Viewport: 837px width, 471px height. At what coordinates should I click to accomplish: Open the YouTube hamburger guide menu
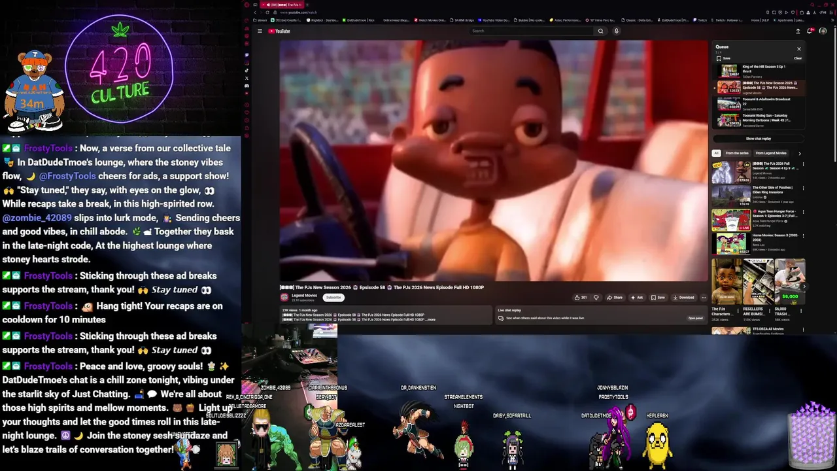pos(260,31)
